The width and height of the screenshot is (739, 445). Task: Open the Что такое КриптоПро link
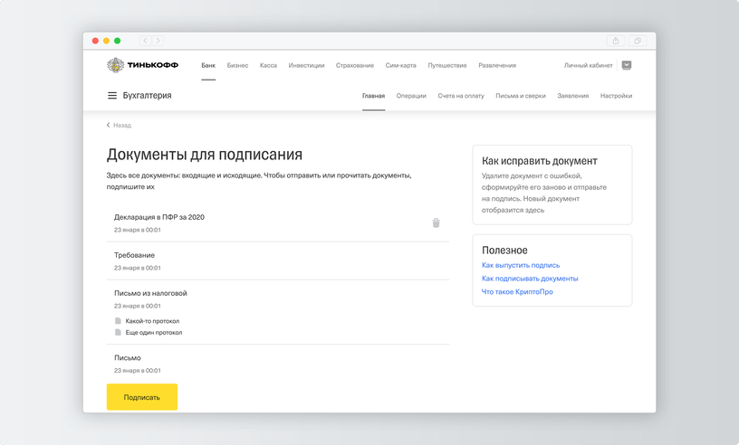[x=517, y=291]
